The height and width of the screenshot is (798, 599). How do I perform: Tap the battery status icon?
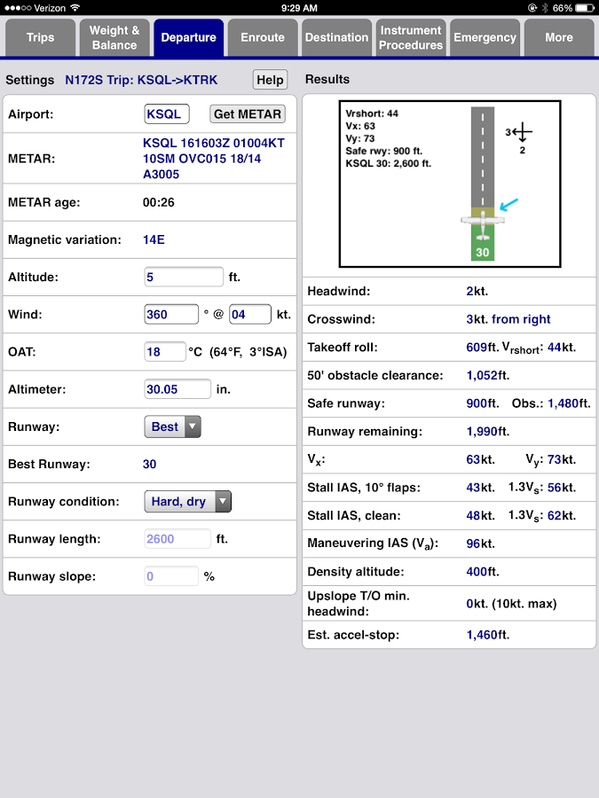coord(585,8)
